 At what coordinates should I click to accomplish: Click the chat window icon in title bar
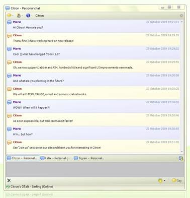coord(8,8)
